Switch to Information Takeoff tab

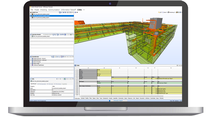(x=69, y=10)
